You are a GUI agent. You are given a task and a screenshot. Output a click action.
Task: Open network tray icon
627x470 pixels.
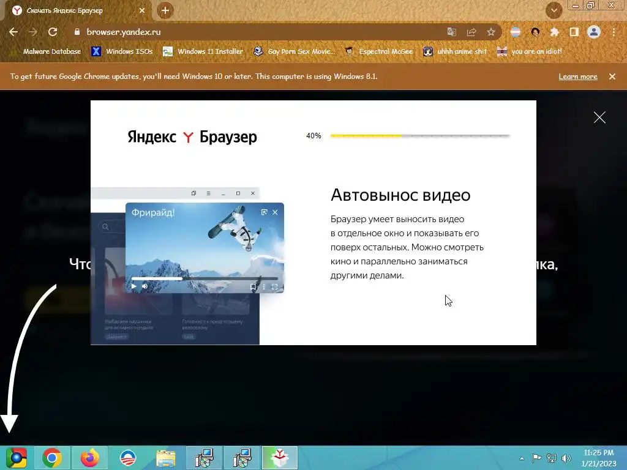click(x=552, y=458)
